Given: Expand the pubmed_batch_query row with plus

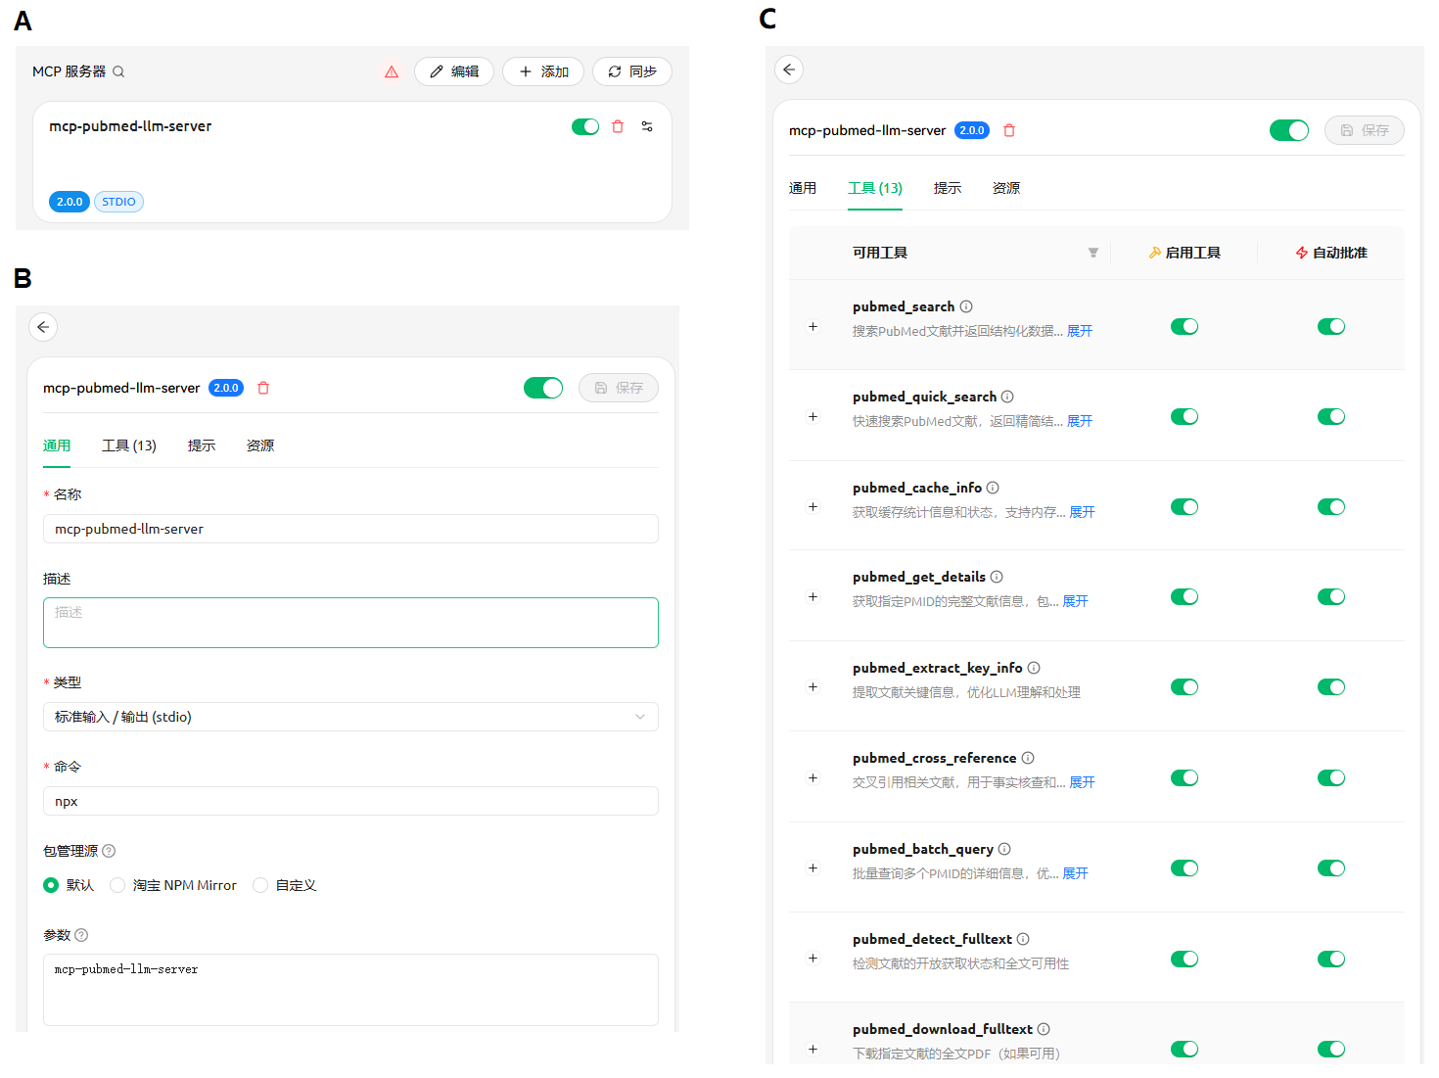Looking at the screenshot, I should [x=812, y=868].
